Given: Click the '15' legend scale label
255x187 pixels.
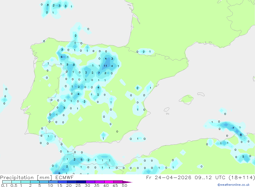Looking at the screenshot, I should [x=60, y=185].
